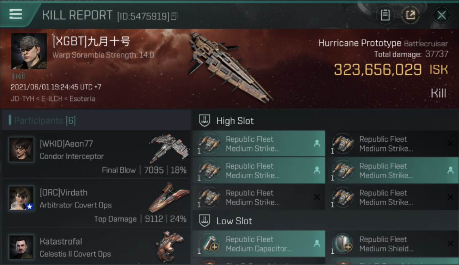This screenshot has width=459, height=265.
Task: Open the clipboard notes icon
Action: pyautogui.click(x=385, y=15)
